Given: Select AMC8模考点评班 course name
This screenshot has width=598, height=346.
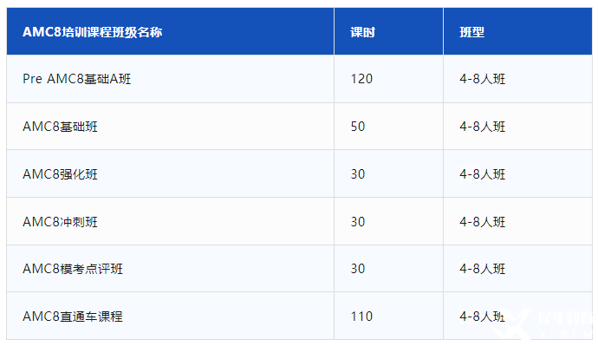Looking at the screenshot, I should pyautogui.click(x=73, y=269).
